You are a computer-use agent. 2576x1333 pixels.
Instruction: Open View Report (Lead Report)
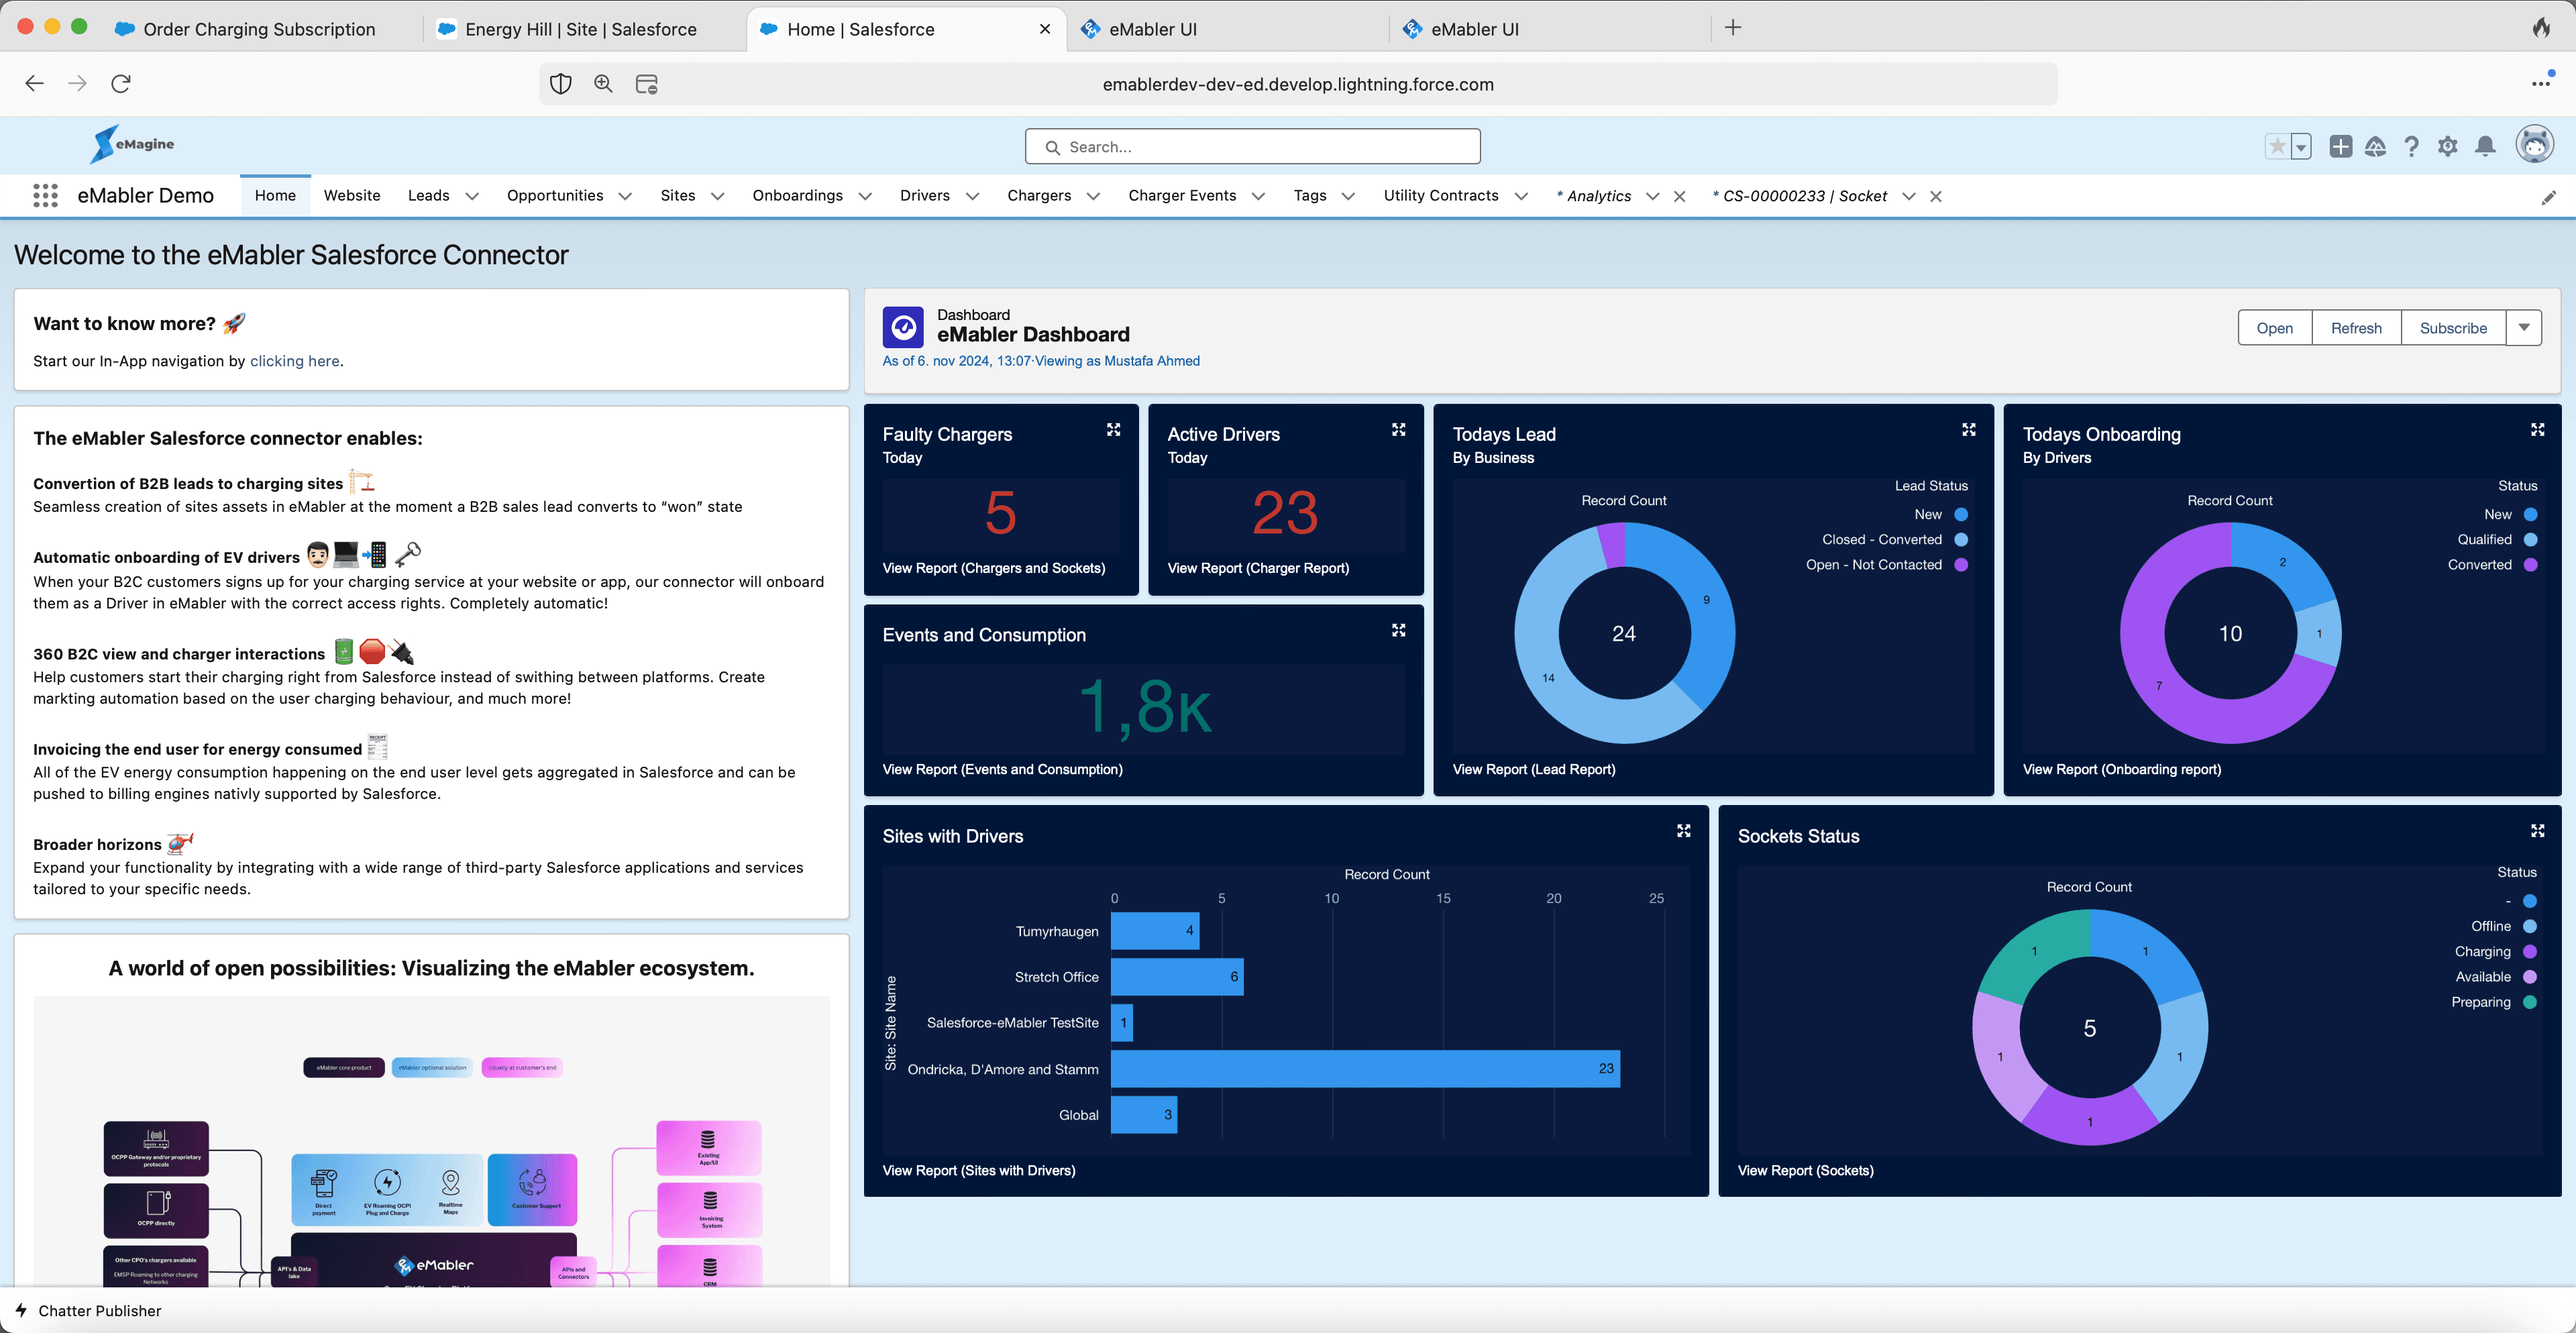click(x=1533, y=769)
